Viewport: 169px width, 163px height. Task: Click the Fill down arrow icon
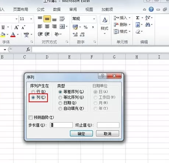[138, 25]
